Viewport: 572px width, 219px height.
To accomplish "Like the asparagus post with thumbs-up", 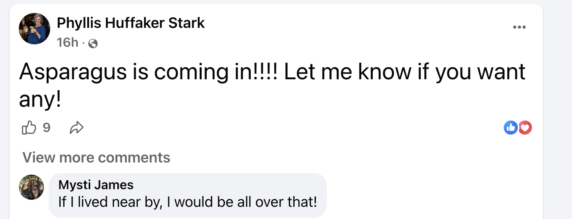I will tap(29, 128).
